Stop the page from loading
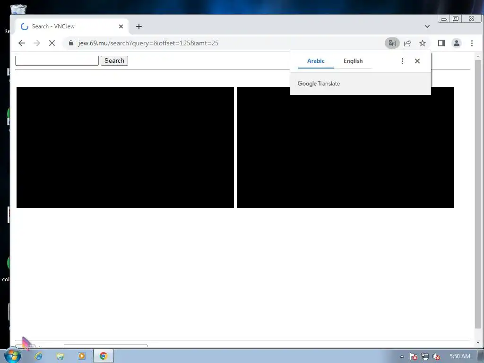Viewport: 484px width, 363px height. point(52,43)
